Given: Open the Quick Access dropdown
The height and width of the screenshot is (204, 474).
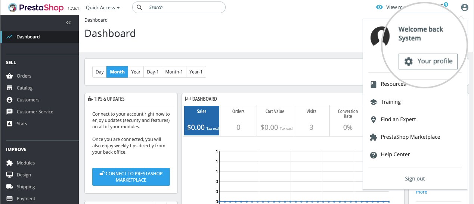Looking at the screenshot, I should 103,7.
